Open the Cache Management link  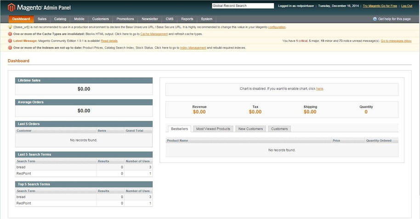pyautogui.click(x=154, y=34)
